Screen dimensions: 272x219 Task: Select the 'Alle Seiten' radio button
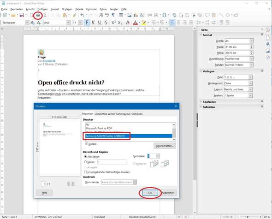[85, 157]
